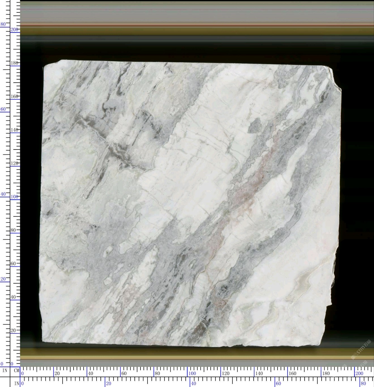The width and height of the screenshot is (374, 387).
Task: Click the 100 cm mark on bottom ruler
Action: click(192, 373)
